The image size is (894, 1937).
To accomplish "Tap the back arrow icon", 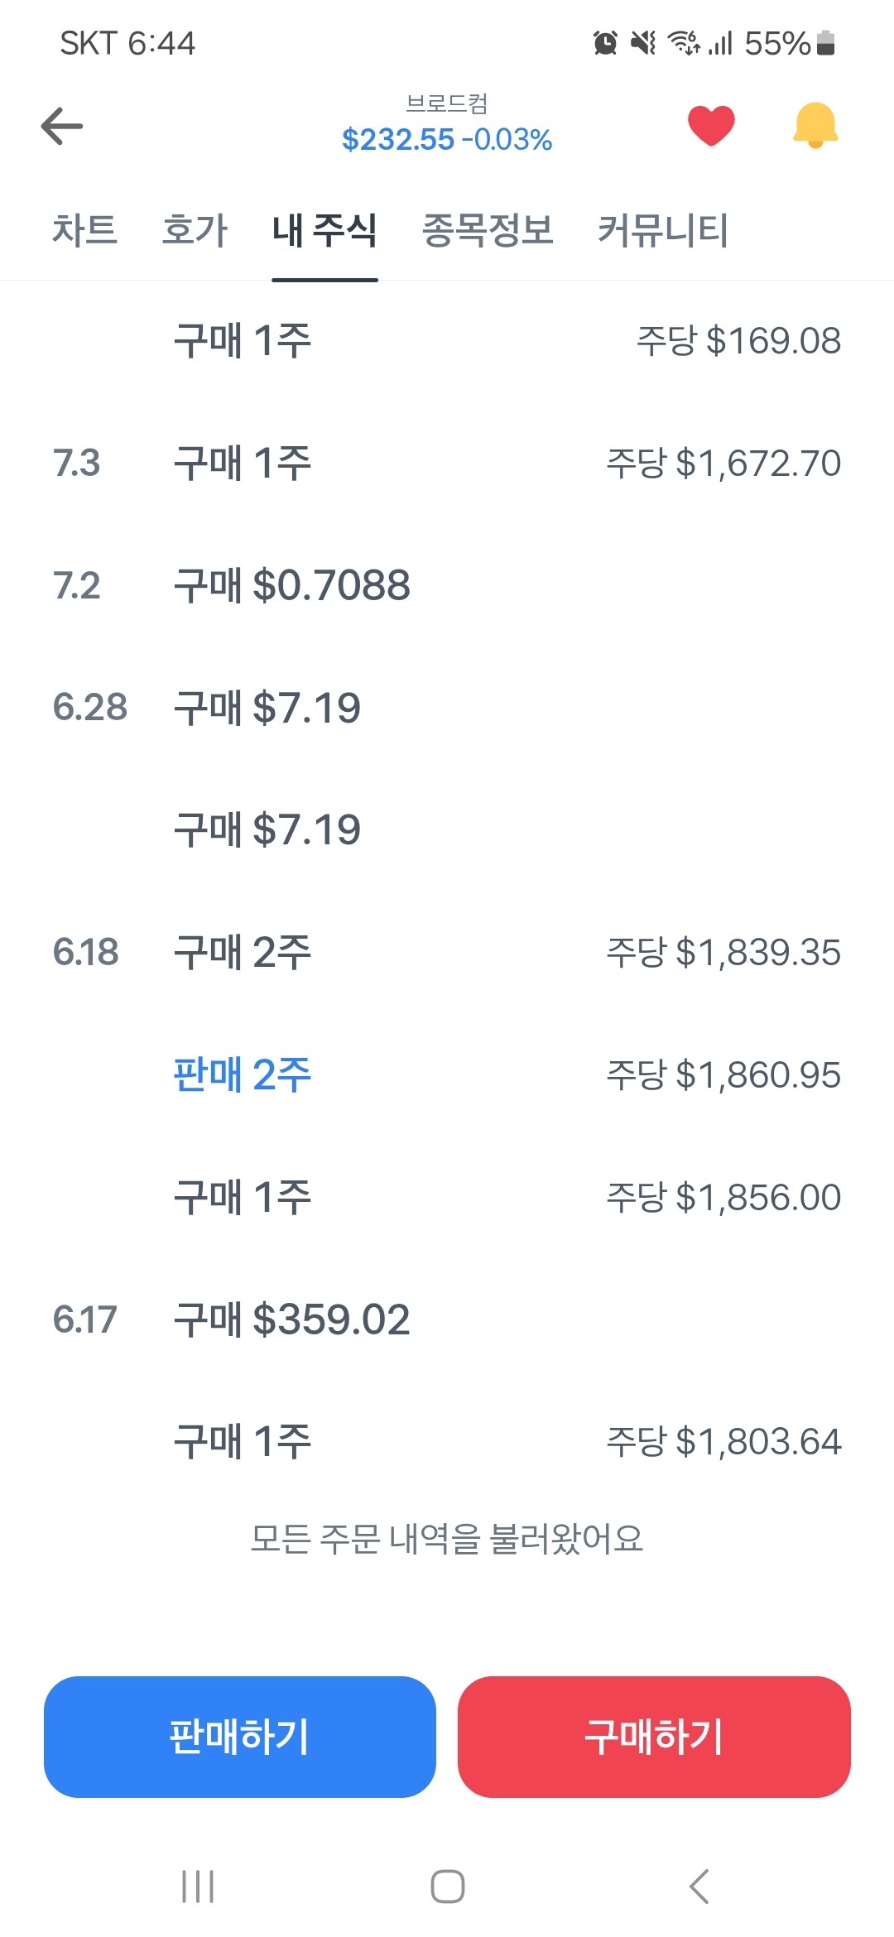I will coord(62,126).
